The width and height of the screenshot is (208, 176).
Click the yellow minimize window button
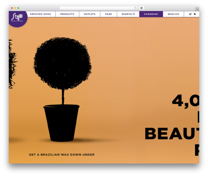coord(15,8)
